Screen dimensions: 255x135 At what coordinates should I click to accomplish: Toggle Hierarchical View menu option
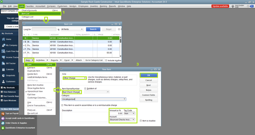(35, 92)
